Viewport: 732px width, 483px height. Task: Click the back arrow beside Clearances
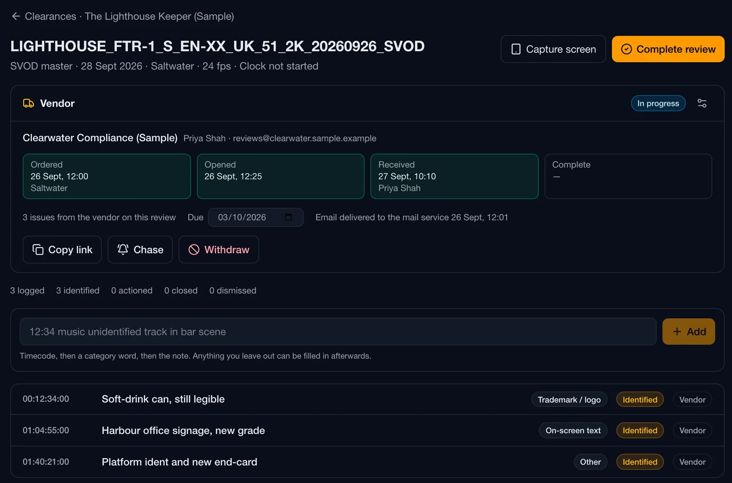pos(16,16)
